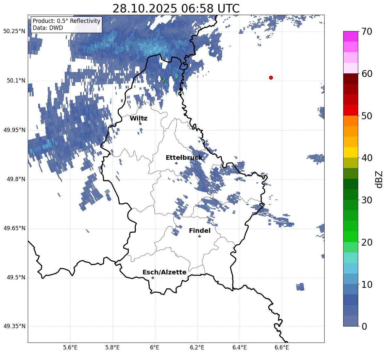387x354 pixels.
Task: Click the 40 tick on colorbar
Action: click(x=366, y=158)
